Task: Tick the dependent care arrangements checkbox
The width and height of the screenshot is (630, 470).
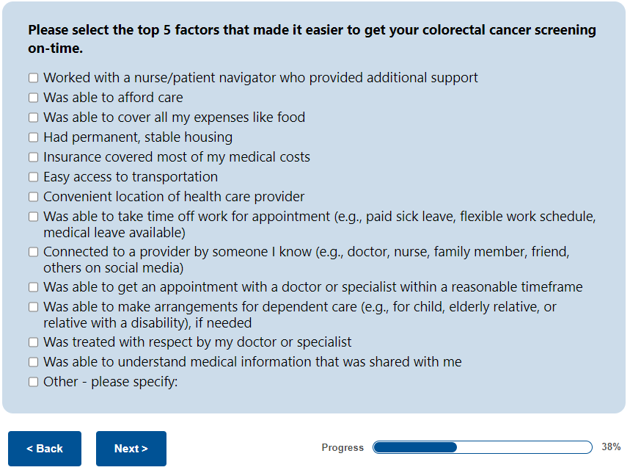Action: coord(33,307)
